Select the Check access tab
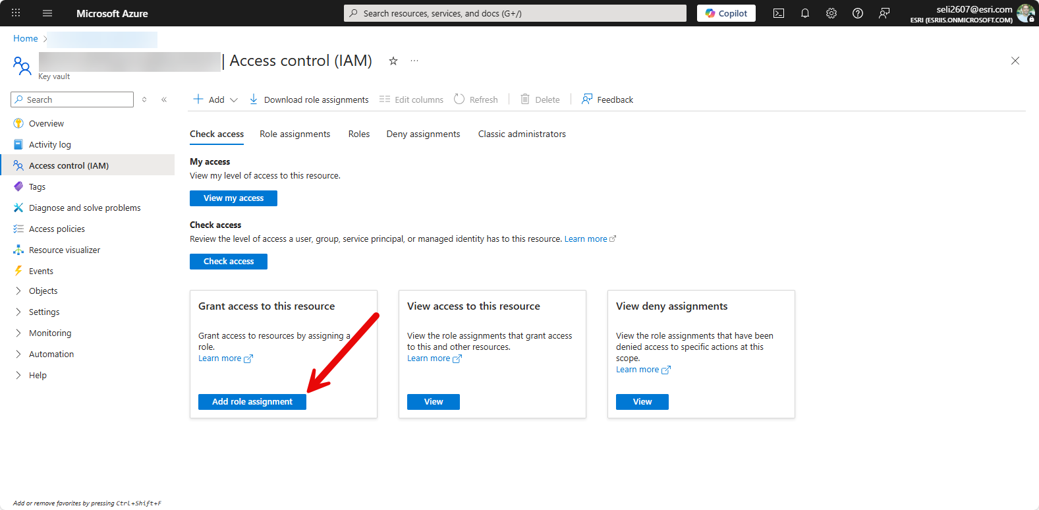 pos(217,134)
